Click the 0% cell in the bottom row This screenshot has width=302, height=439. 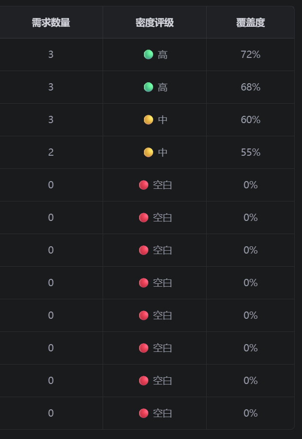pyautogui.click(x=250, y=413)
